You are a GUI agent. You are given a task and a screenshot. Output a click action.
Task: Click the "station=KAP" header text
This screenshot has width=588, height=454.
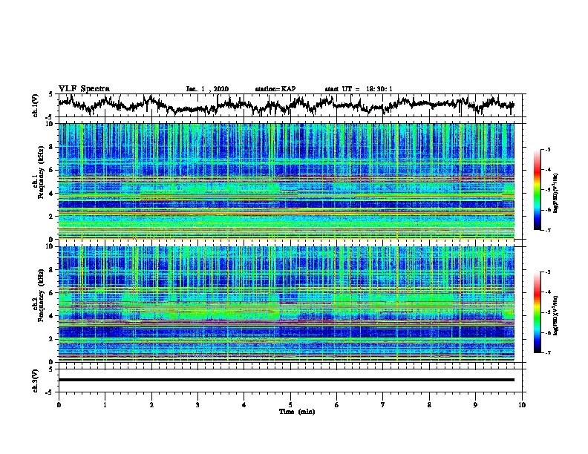pyautogui.click(x=275, y=89)
